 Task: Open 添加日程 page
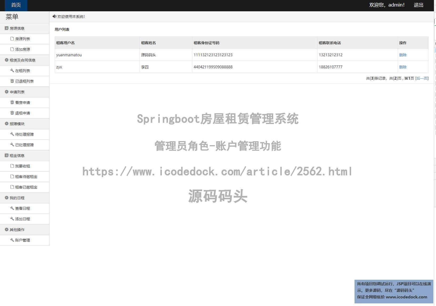coord(22,219)
